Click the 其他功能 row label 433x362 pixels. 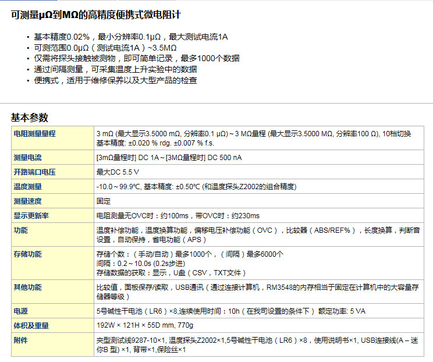tap(27, 288)
